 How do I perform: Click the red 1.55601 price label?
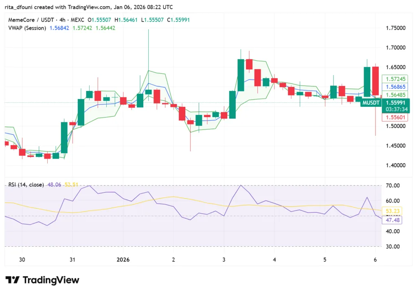pyautogui.click(x=395, y=117)
